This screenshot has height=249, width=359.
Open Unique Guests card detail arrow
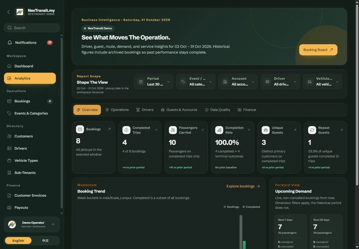point(295,130)
